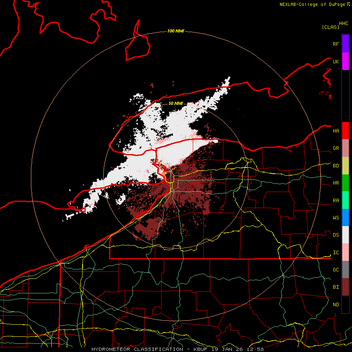
Task: Pick the RA light-green legend swatch
Action: point(345,200)
